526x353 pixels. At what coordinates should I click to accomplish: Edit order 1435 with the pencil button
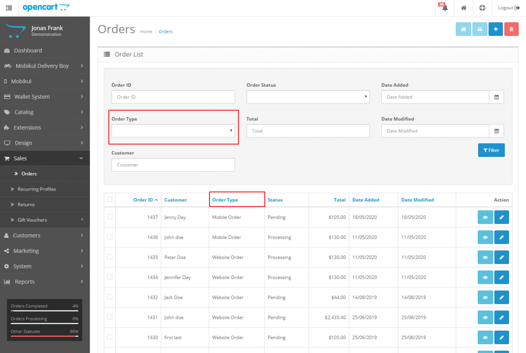point(501,258)
